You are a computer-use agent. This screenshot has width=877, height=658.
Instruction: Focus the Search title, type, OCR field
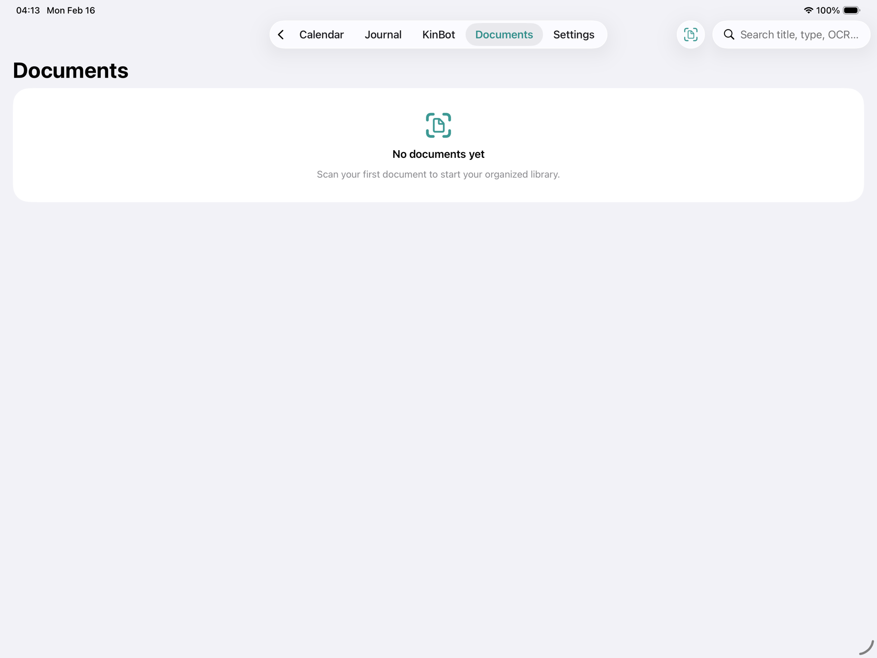tap(799, 35)
